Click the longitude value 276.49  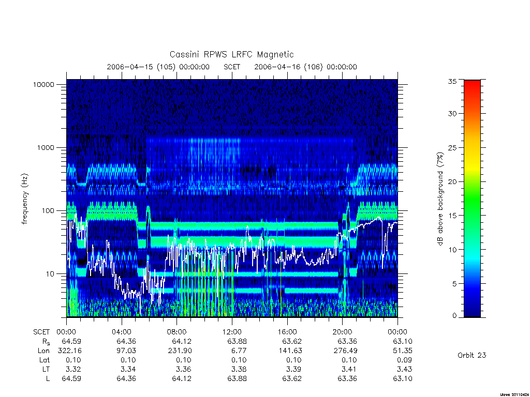coord(345,351)
